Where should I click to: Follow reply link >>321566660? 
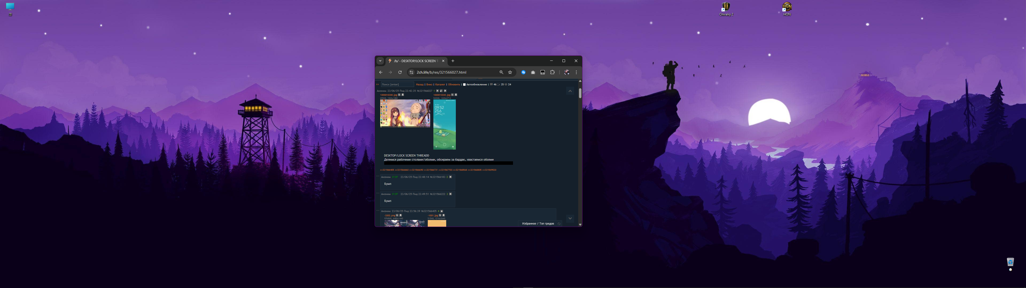tap(402, 170)
